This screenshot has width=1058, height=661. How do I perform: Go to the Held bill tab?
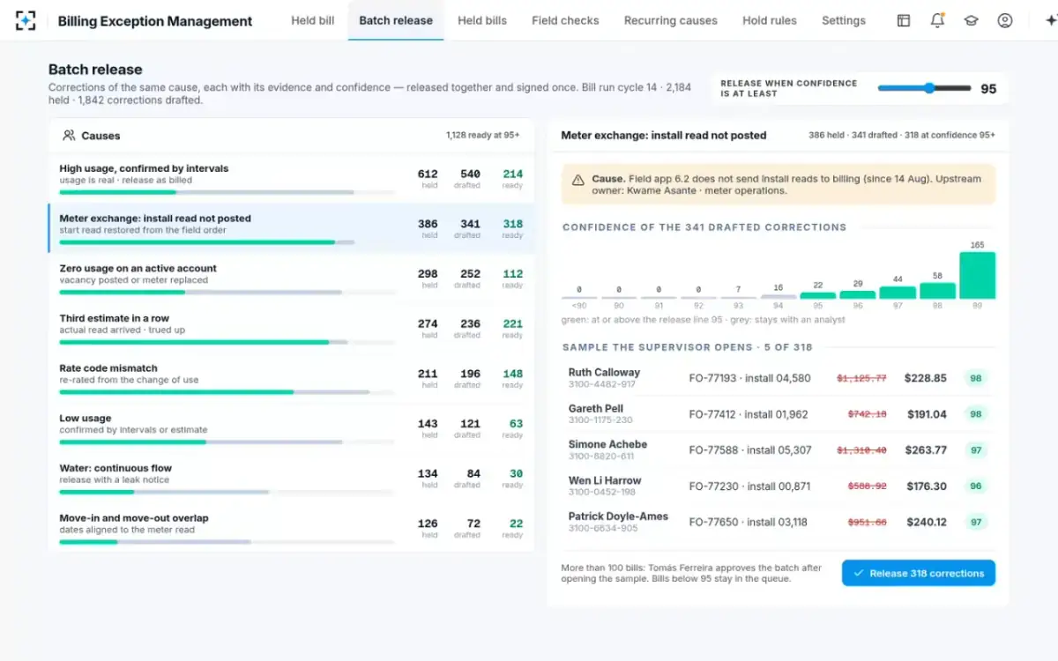click(x=313, y=20)
